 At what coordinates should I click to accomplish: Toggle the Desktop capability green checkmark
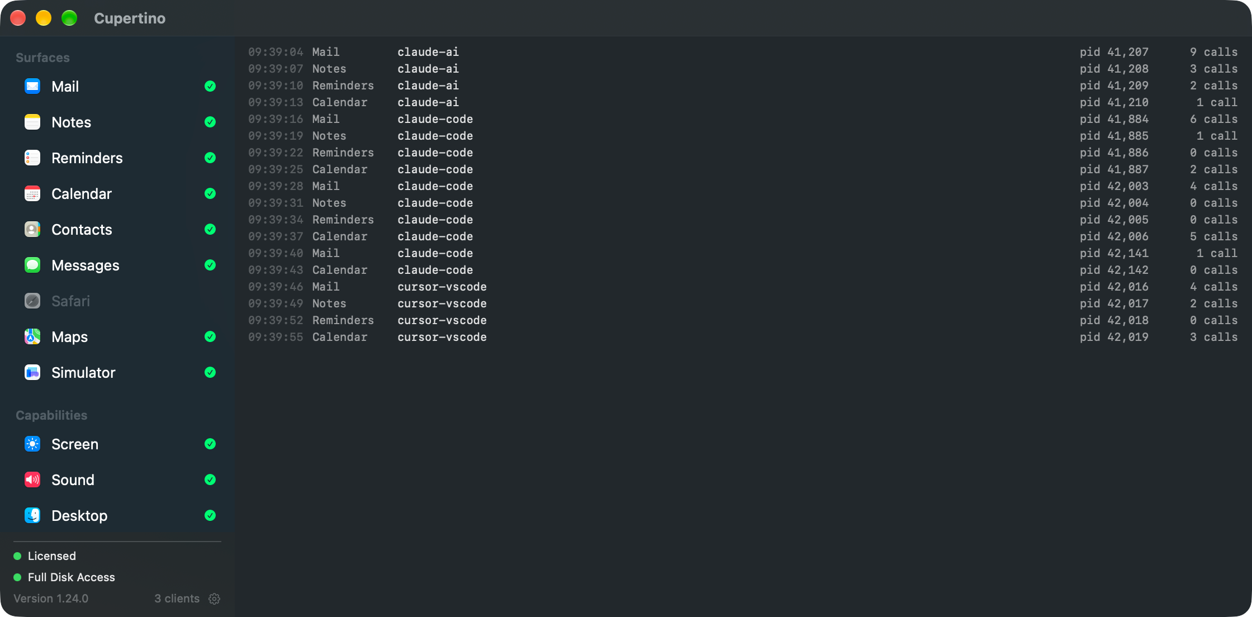pyautogui.click(x=210, y=515)
